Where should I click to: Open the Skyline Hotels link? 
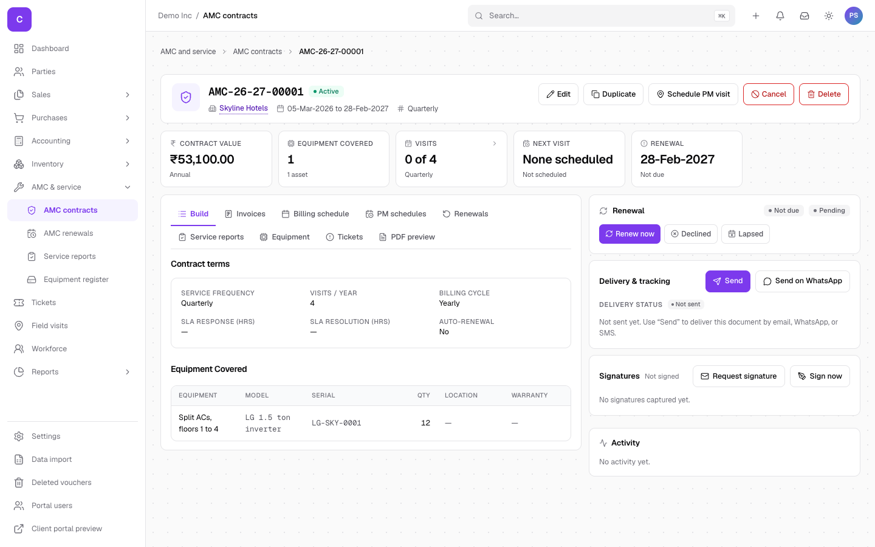(x=244, y=108)
